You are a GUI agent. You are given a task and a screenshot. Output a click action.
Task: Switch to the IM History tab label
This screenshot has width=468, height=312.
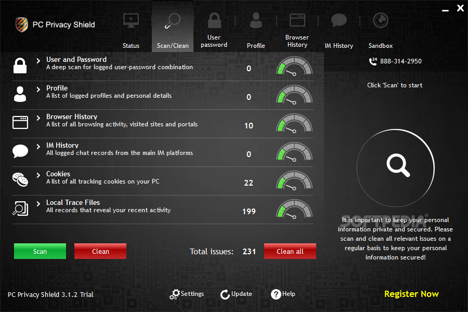tap(339, 46)
